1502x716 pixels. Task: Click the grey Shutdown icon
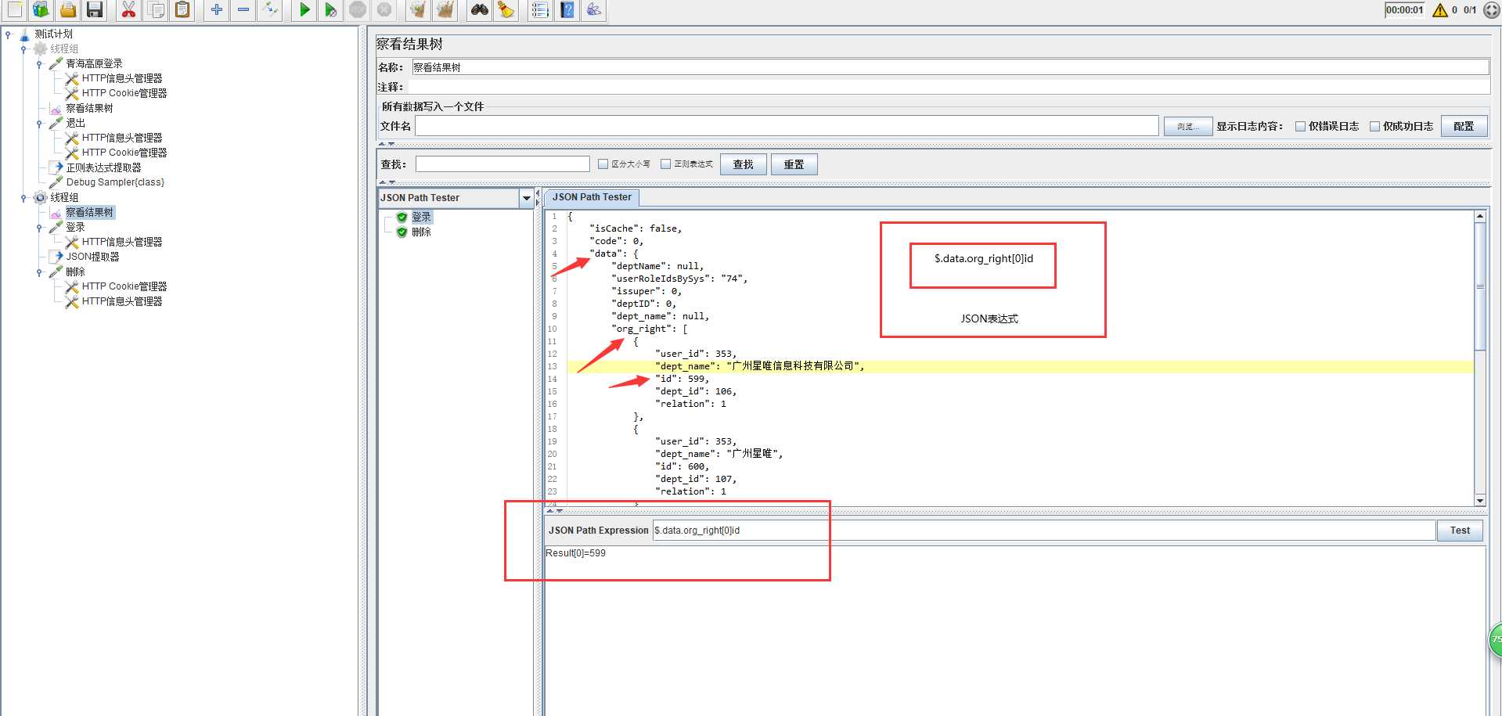tap(384, 9)
